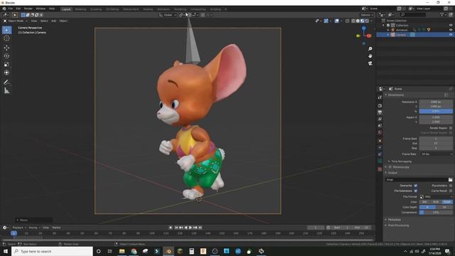Hide Armature using its eye icon
Image resolution: width=455 pixels, height=256 pixels.
451,30
